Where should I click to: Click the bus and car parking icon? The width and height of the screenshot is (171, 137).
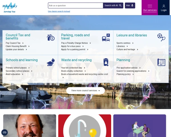coord(106,37)
